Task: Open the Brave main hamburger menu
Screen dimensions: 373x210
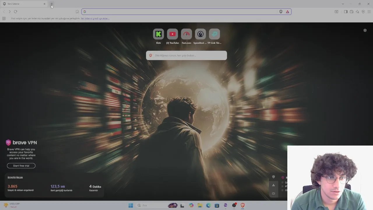Action: (x=369, y=12)
